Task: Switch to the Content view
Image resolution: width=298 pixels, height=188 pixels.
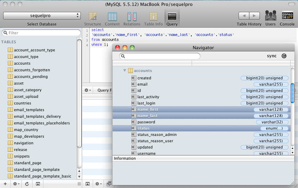Action: tap(112, 19)
